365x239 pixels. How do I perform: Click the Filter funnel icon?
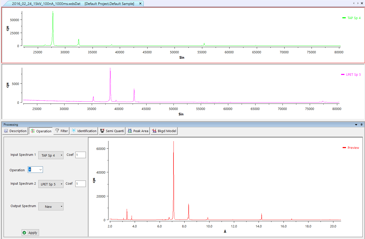coord(57,131)
